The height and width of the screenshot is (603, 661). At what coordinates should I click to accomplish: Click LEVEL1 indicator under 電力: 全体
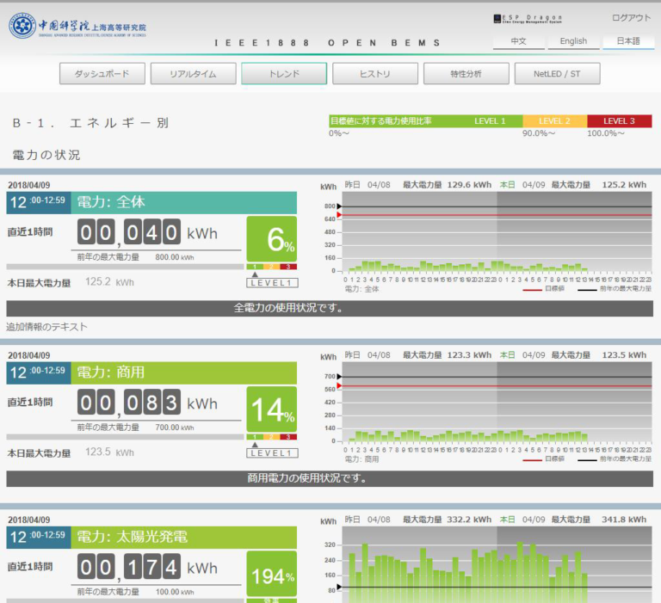coord(272,283)
